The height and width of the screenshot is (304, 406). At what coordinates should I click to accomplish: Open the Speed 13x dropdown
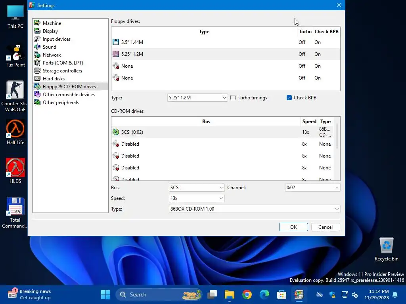point(197,198)
